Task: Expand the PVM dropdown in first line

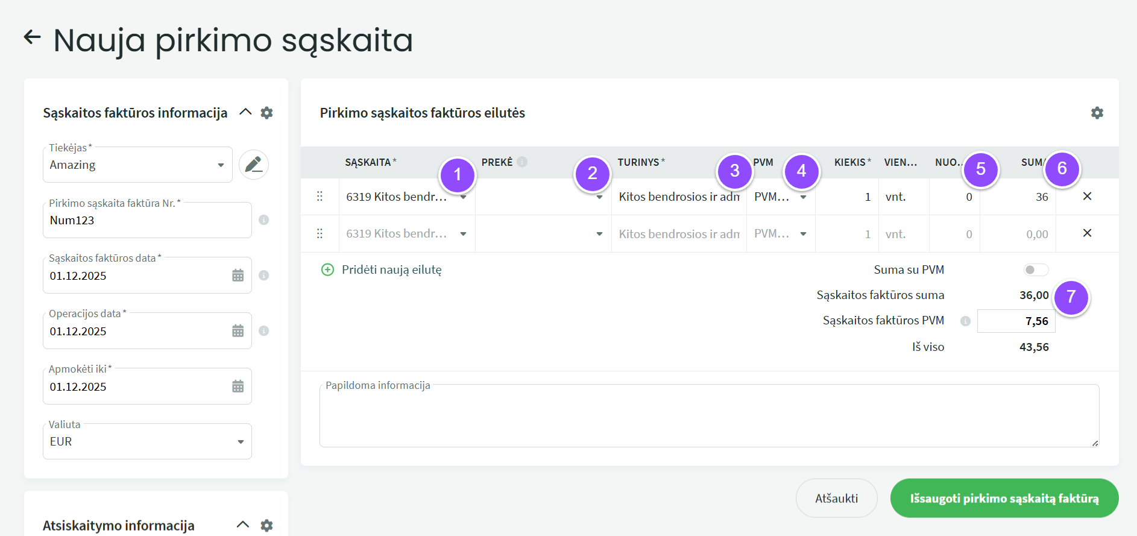Action: (803, 197)
